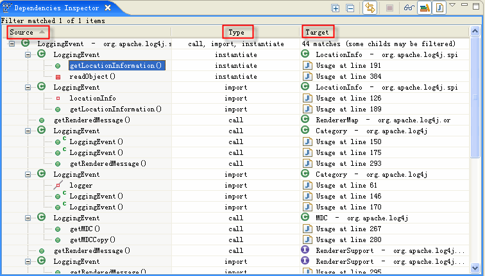This screenshot has height=276, width=485.
Task: Click the class icon of root LoggingEvent
Action: [x=26, y=43]
